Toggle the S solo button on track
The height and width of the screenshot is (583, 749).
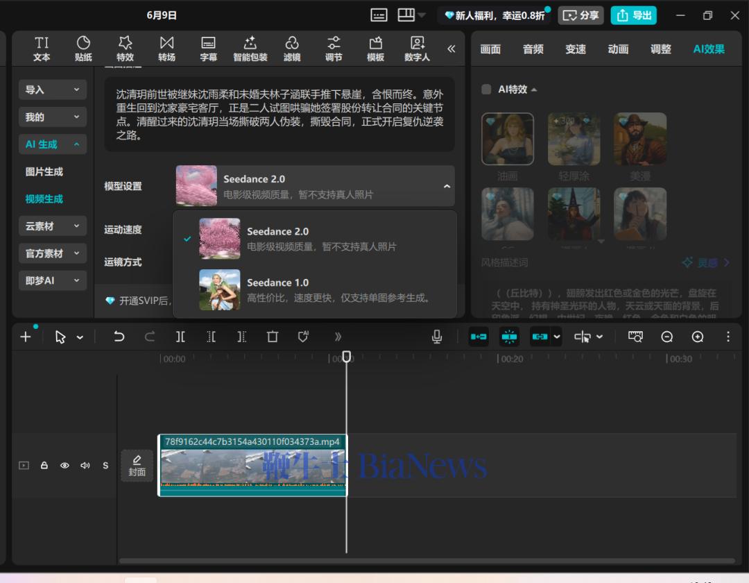pos(105,466)
